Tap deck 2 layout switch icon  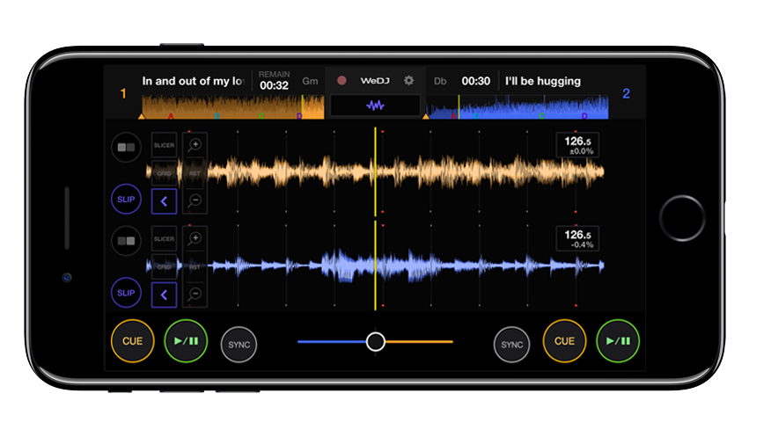[127, 239]
